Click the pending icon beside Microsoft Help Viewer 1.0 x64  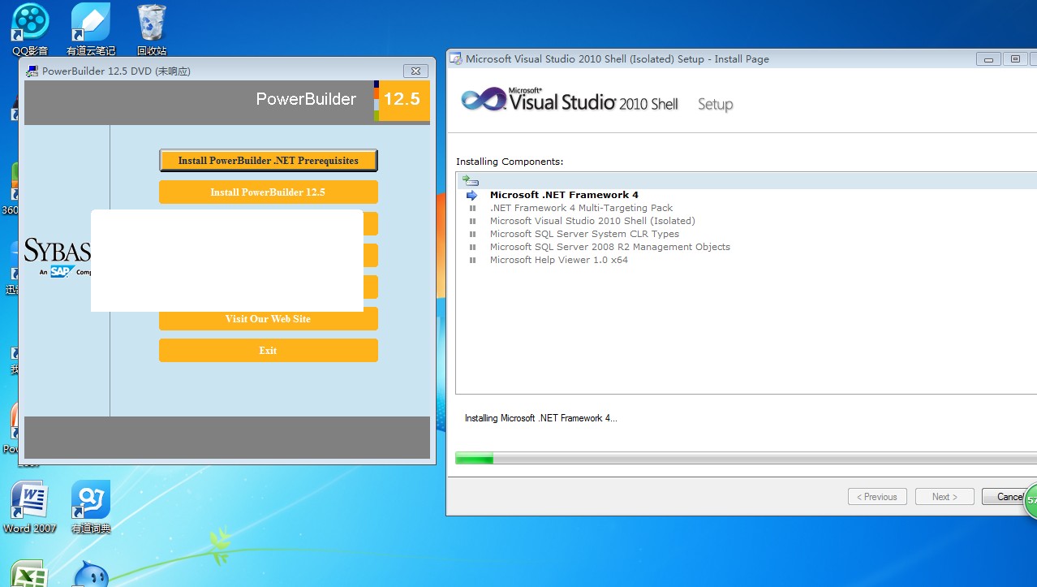coord(472,260)
